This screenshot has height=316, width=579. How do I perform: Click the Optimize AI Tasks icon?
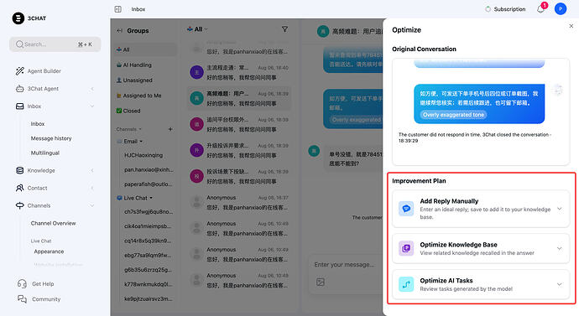click(x=406, y=284)
